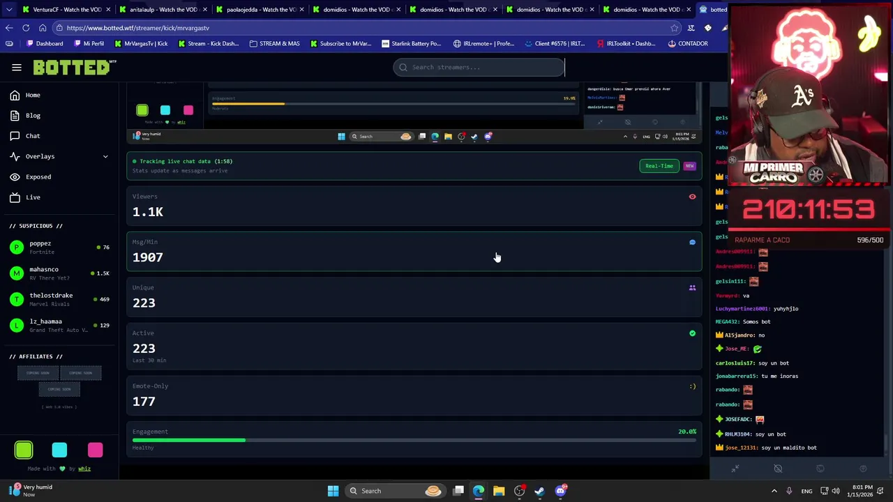Open the Dashboard bookmark

tap(45, 43)
